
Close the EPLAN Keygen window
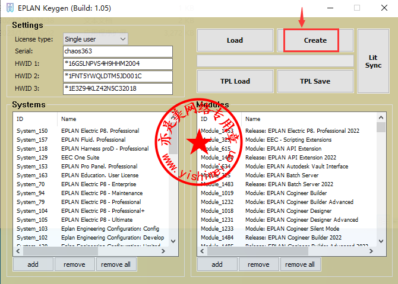[x=384, y=8]
